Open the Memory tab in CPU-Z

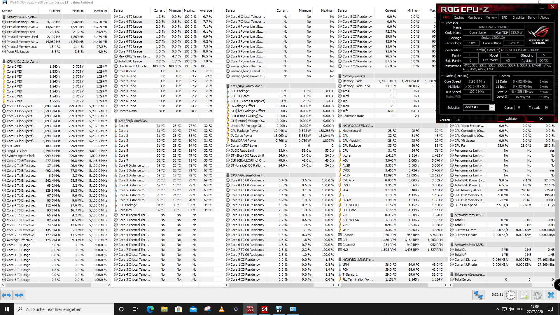coord(491,17)
